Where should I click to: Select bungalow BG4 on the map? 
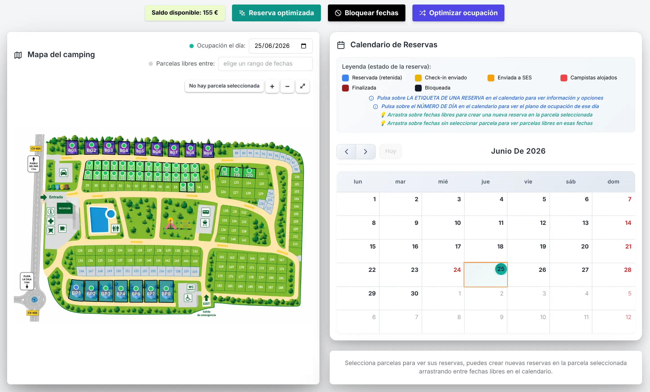(x=124, y=148)
